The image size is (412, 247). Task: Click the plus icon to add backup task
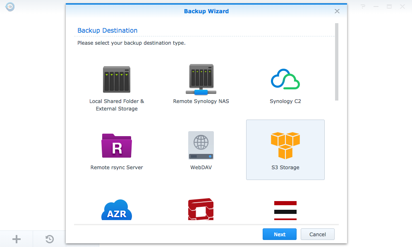click(x=17, y=239)
